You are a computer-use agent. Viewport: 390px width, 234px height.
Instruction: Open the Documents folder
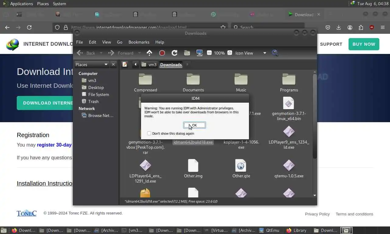click(193, 83)
